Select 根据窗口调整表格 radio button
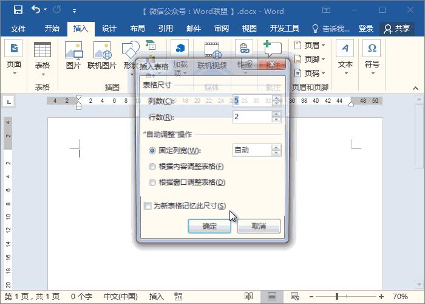The height and width of the screenshot is (304, 425). coord(152,182)
